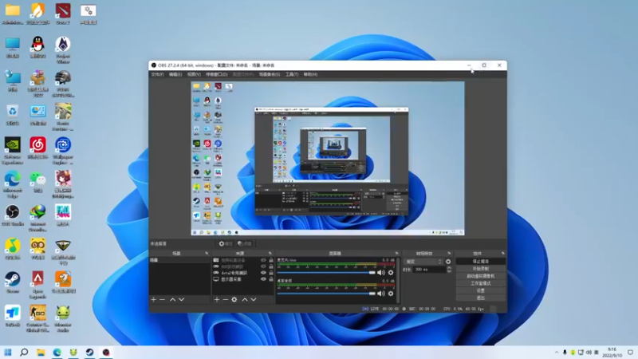Click the 启动虚拟摄像机 button

coord(481,276)
